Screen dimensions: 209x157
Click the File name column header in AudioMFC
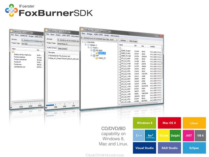pyautogui.click(x=51, y=53)
